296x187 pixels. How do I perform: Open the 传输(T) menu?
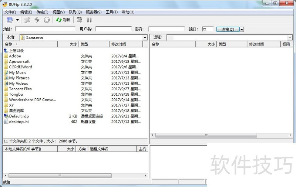42,12
